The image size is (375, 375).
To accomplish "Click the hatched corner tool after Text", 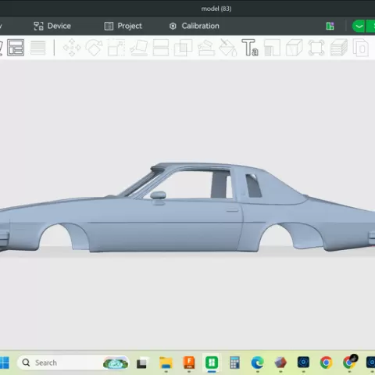I will point(272,48).
